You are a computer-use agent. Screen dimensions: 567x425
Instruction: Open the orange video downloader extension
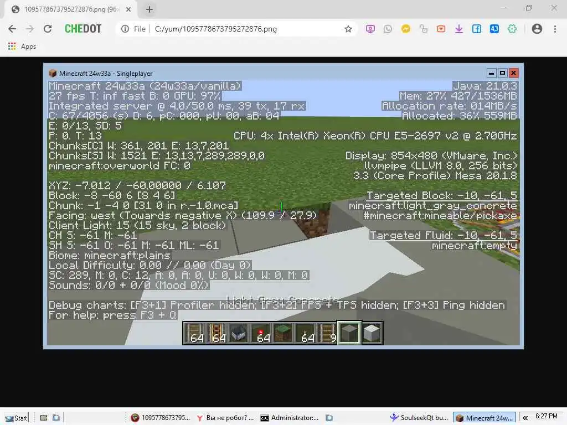point(441,29)
